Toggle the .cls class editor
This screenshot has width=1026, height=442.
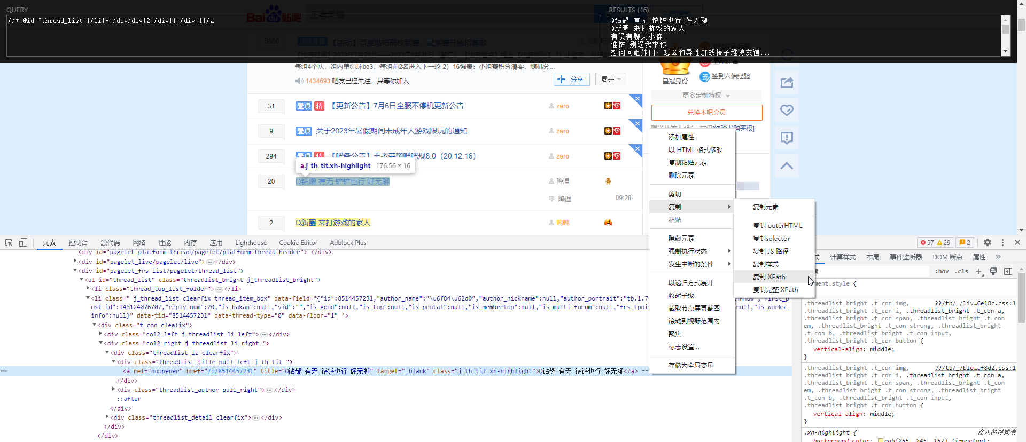[962, 271]
